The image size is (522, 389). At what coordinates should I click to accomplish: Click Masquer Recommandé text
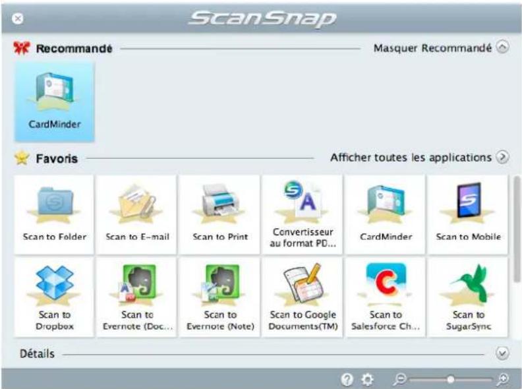[x=432, y=48]
